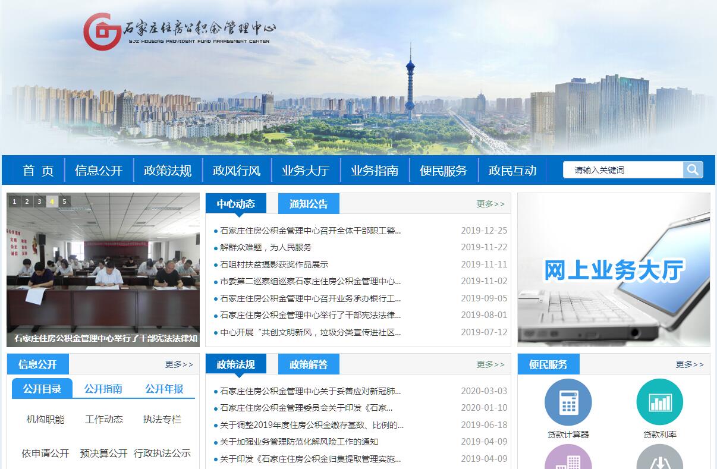717x469 pixels.
Task: Show slide 3 in image carousel
Action: pyautogui.click(x=40, y=202)
